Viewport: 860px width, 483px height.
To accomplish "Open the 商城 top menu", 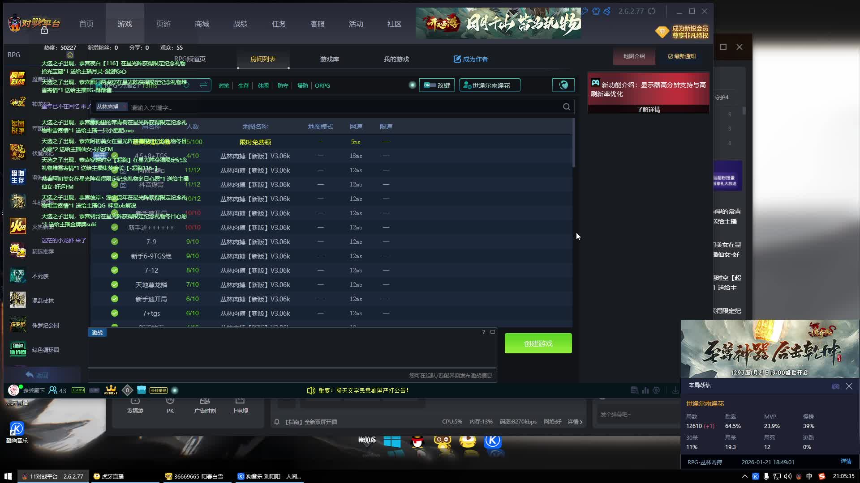I will (x=202, y=24).
